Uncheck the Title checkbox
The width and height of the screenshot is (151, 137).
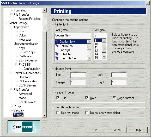(58, 98)
